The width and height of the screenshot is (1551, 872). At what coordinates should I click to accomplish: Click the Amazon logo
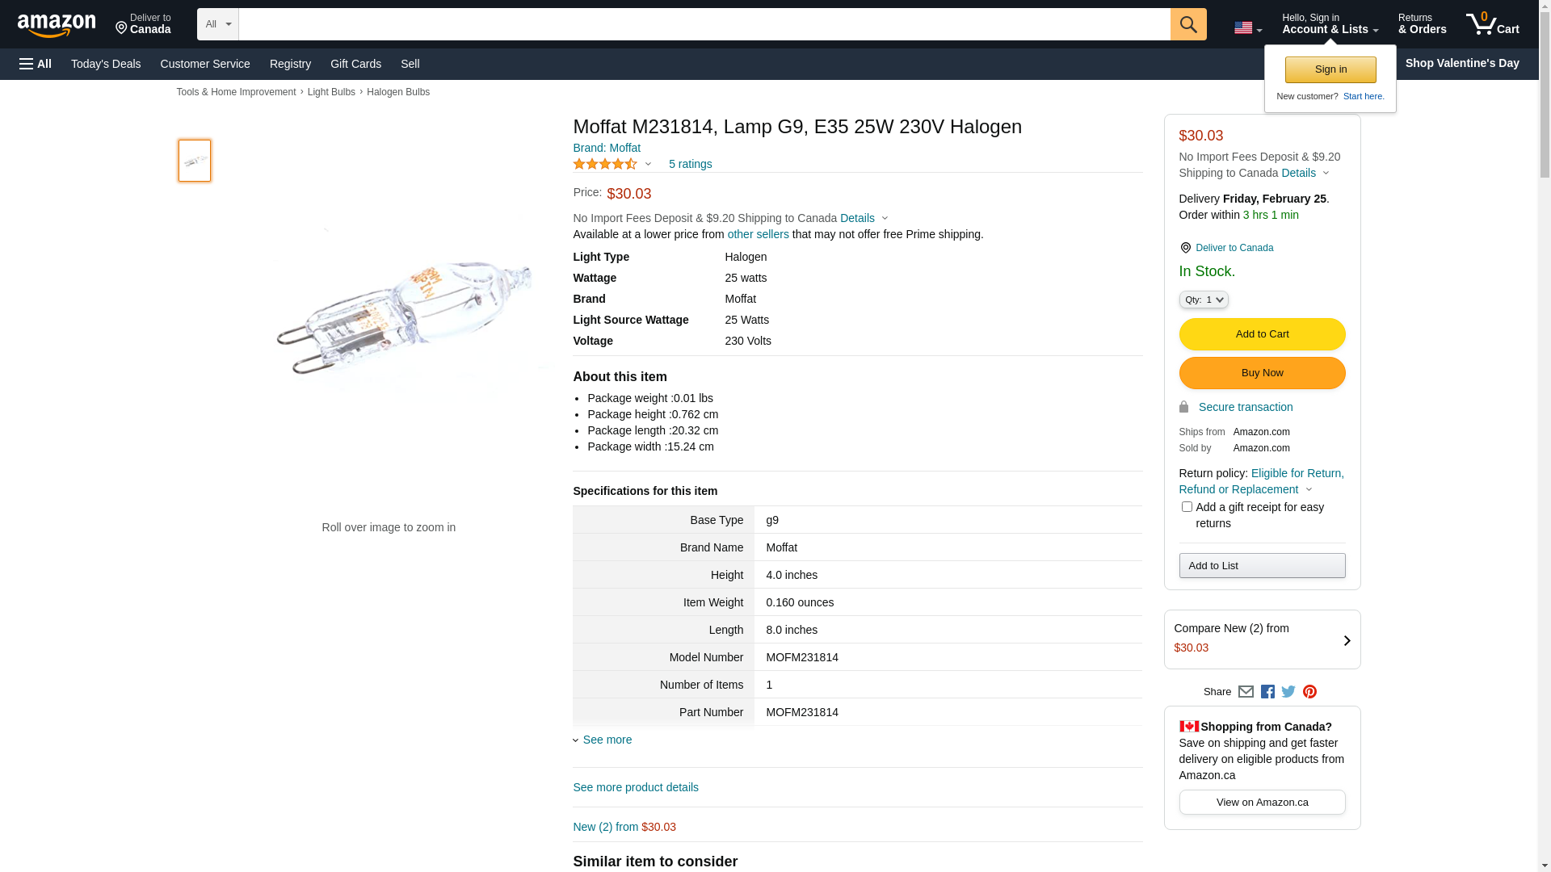[x=57, y=25]
